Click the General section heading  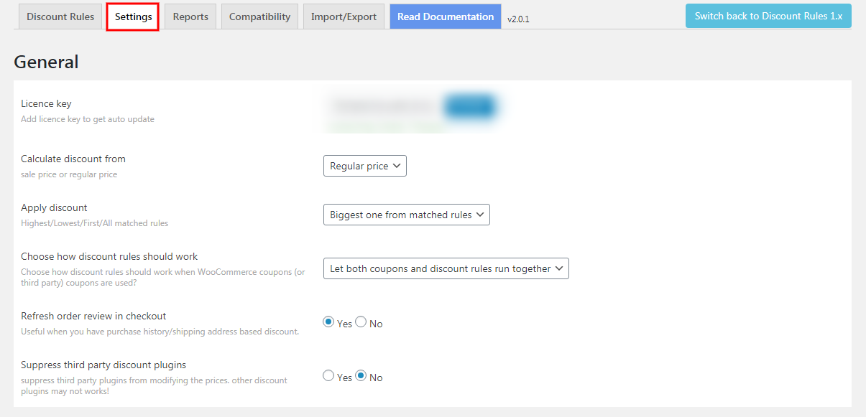click(46, 62)
